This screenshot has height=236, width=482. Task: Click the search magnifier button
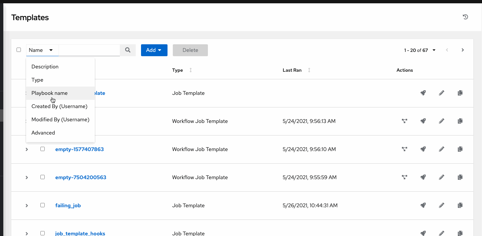(128, 50)
